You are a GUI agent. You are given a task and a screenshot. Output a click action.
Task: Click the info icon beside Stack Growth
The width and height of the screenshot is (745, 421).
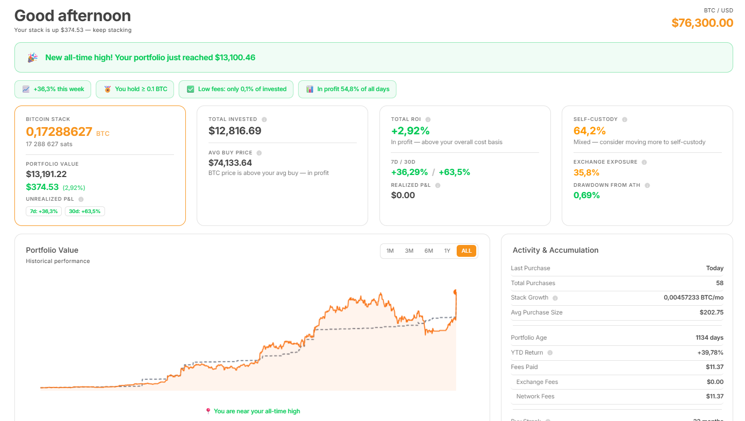tap(555, 298)
